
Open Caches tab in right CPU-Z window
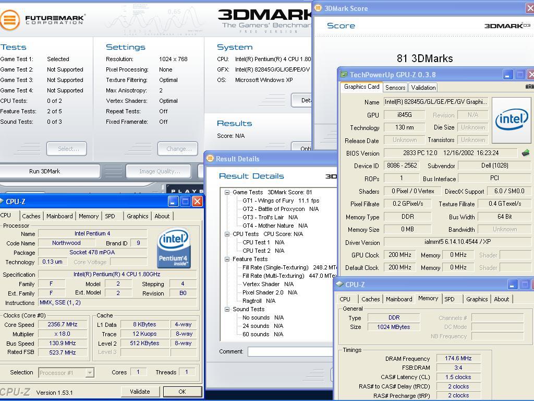(371, 299)
